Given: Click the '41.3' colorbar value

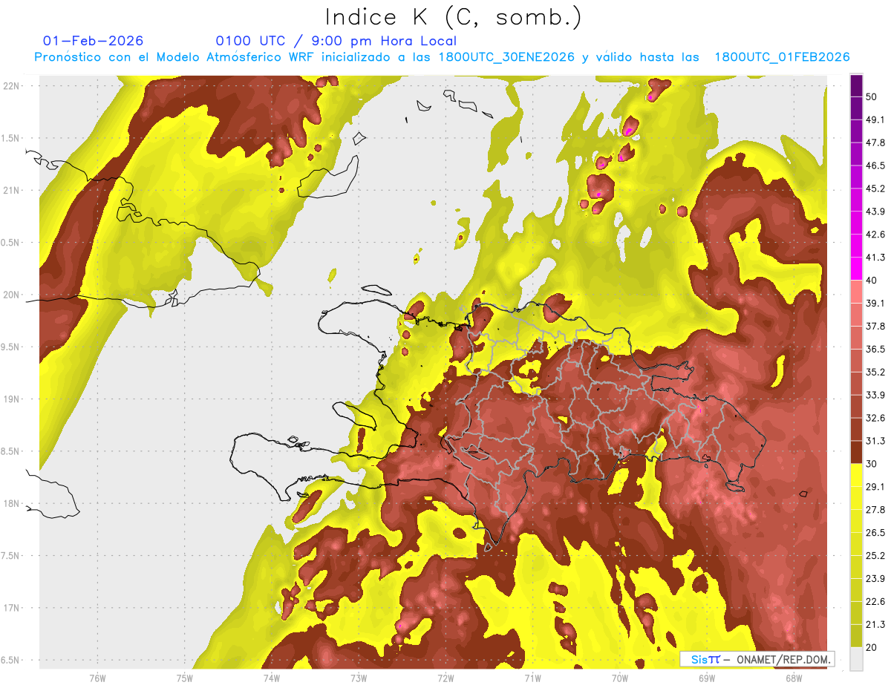Looking at the screenshot, I should (x=875, y=258).
